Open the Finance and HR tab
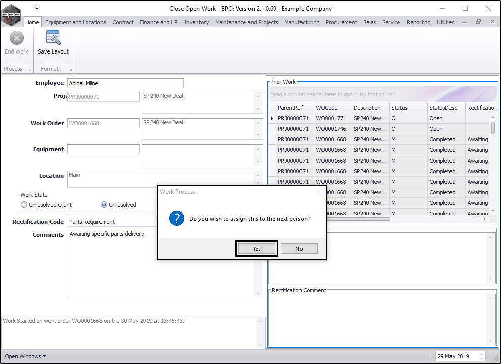 coord(159,22)
